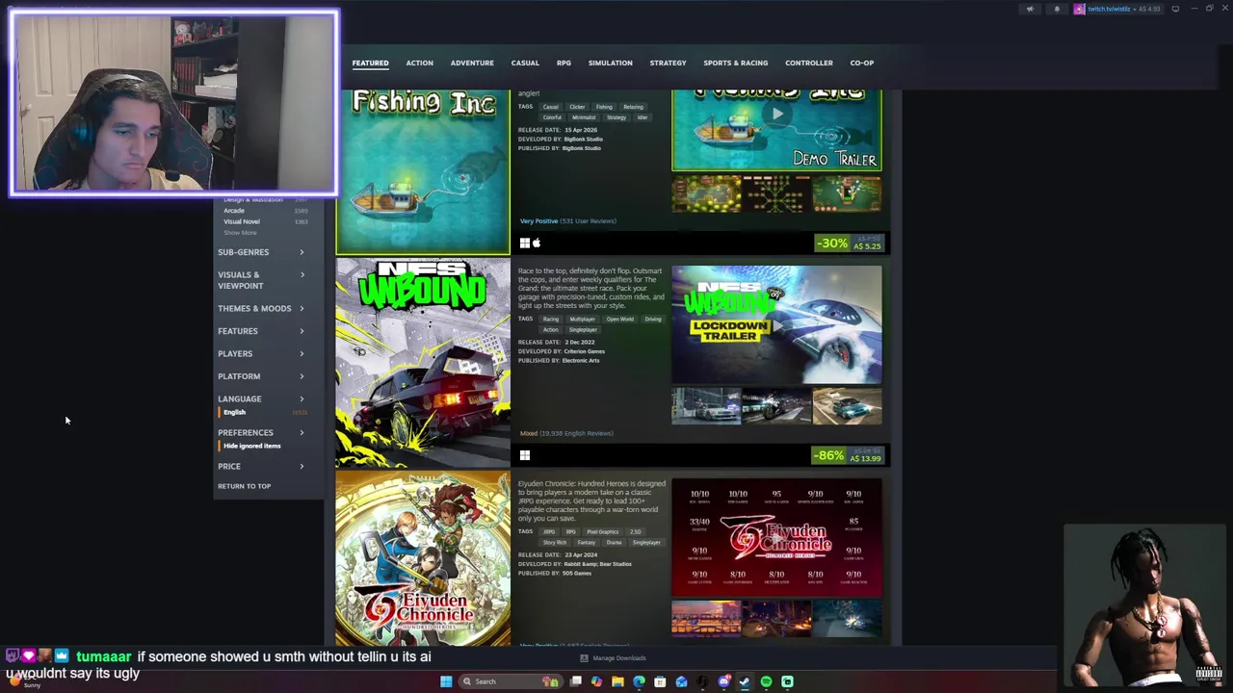Open the Mail app from the taskbar
This screenshot has width=1233, height=693.
point(681,681)
